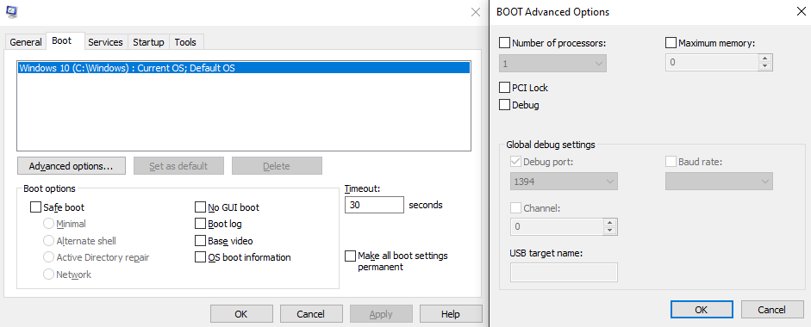Expand the Debug port 1394 dropdown

[x=564, y=182]
